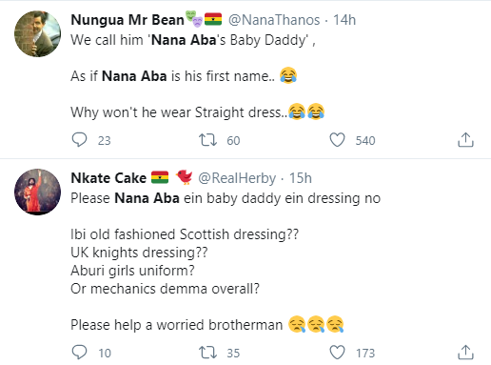Screen dimensions: 491x365
Task: View the 35 retweets count
Action: click(233, 353)
